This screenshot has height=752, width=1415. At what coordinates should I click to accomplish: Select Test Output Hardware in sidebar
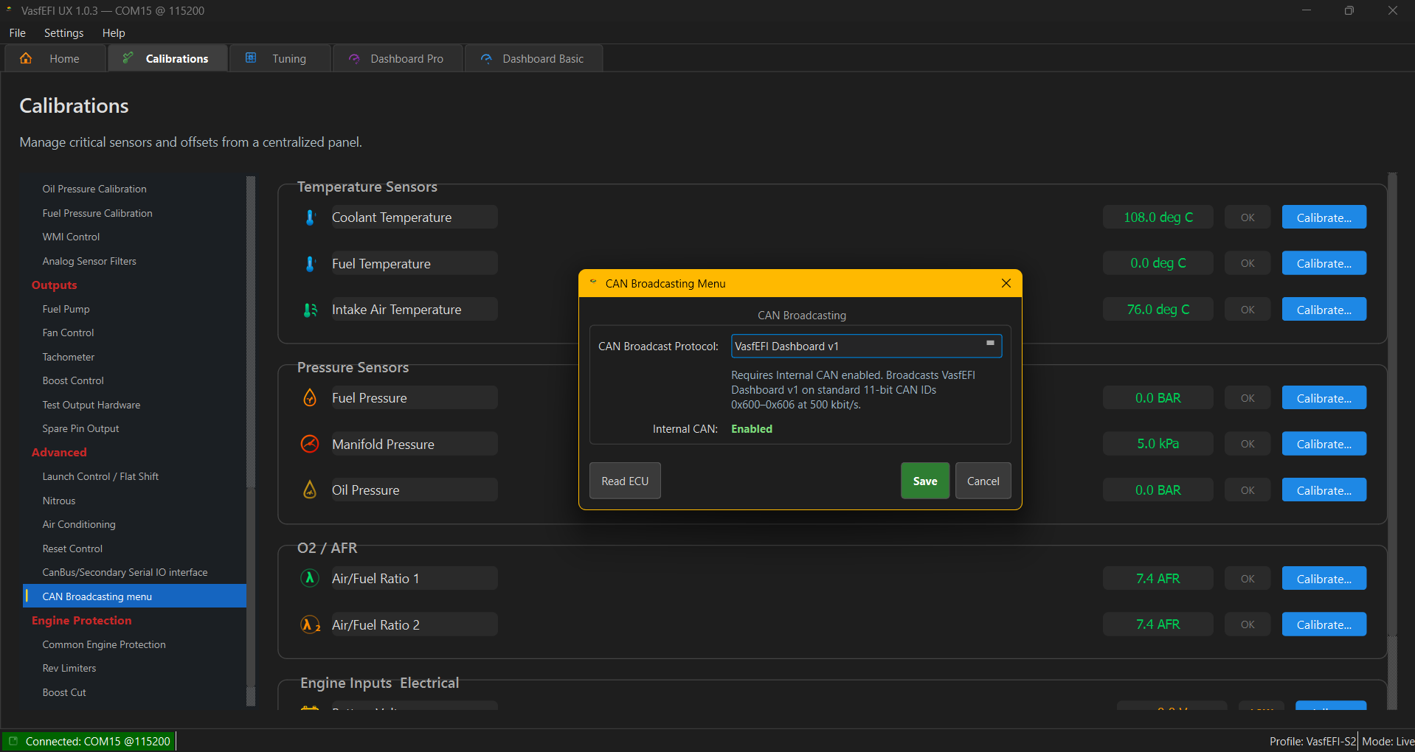135,405
